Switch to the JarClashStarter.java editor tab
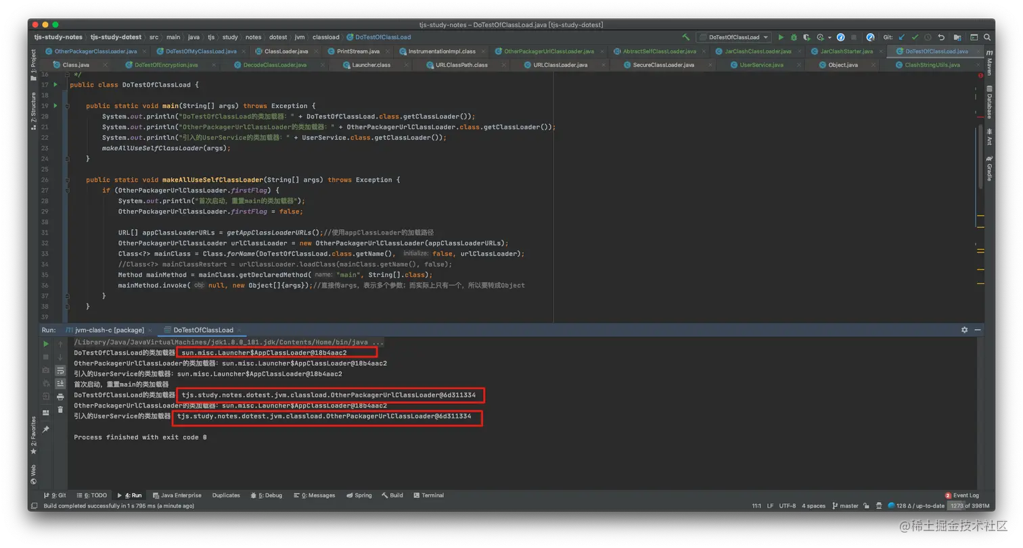 point(846,51)
